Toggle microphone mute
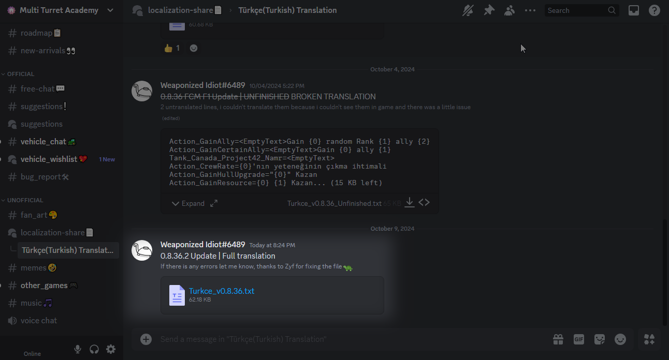Viewport: 669px width, 360px height. (x=78, y=349)
